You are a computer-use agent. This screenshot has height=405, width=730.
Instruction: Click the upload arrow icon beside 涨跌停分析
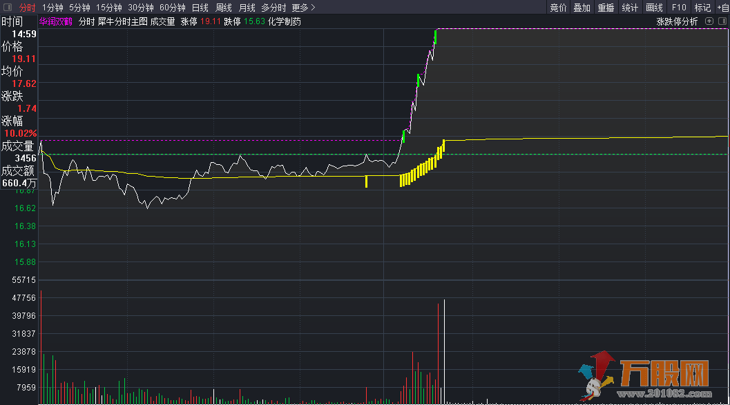[709, 21]
